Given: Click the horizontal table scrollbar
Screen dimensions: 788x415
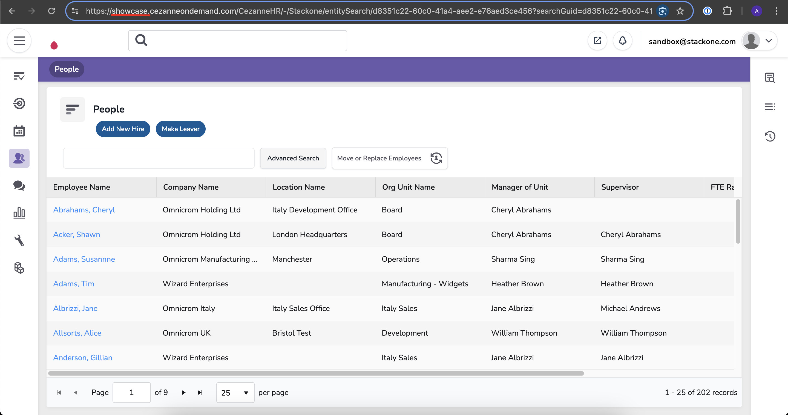Looking at the screenshot, I should (316, 373).
